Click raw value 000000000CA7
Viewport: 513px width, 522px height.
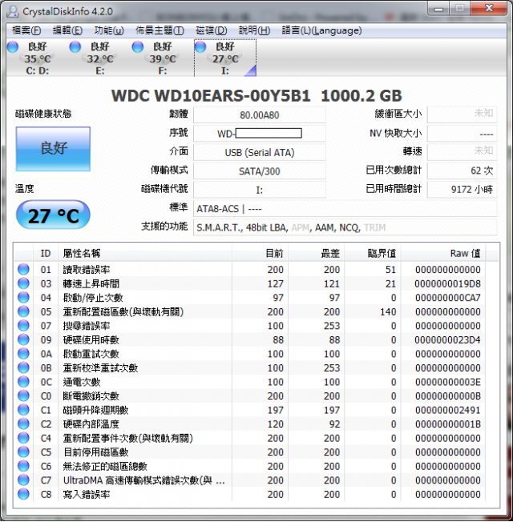point(447,298)
